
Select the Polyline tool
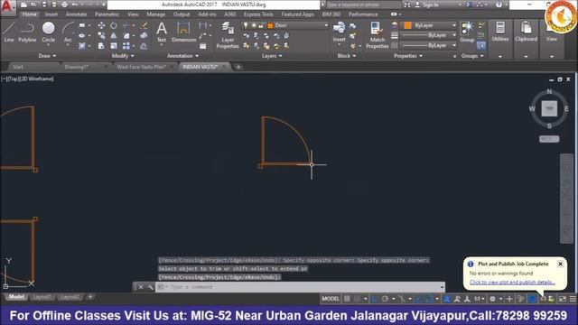pos(27,32)
